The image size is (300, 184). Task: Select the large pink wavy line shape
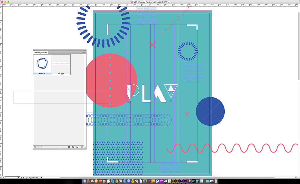(232, 148)
